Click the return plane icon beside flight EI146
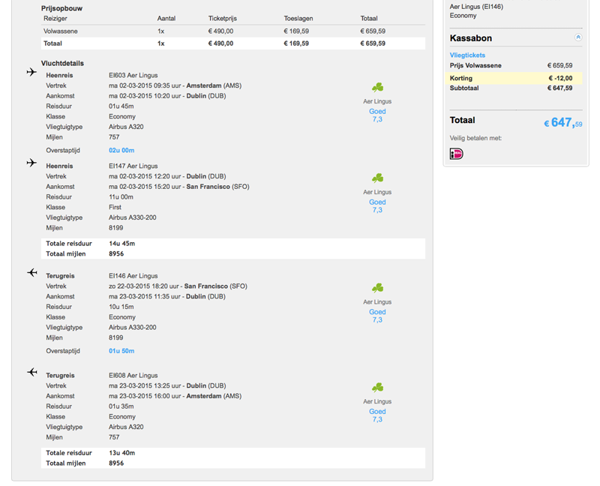The image size is (600, 486). point(31,272)
